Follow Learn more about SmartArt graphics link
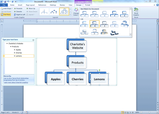This screenshot has height=114, width=159. click(16, 82)
